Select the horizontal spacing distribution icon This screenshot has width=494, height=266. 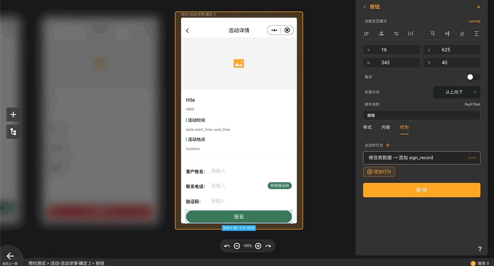click(411, 34)
